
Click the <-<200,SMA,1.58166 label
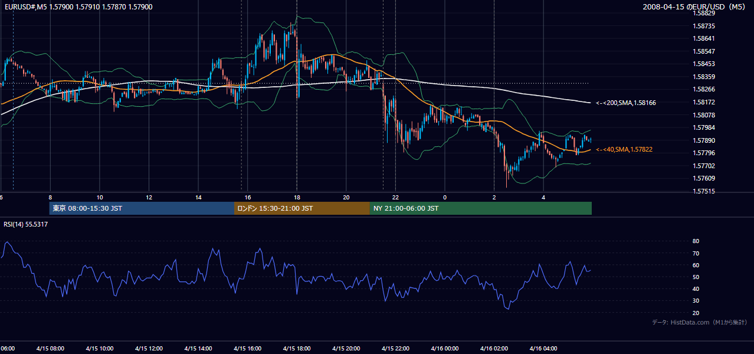(625, 103)
